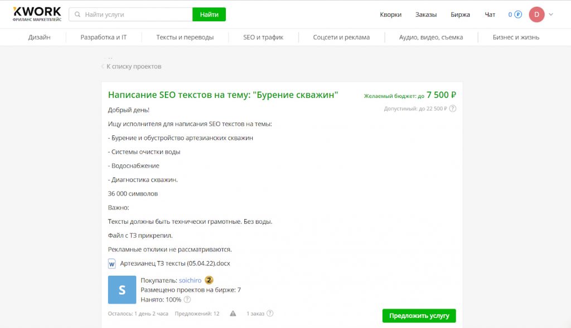
Task: Click the magnifier icon in the search bar
Action: click(77, 14)
